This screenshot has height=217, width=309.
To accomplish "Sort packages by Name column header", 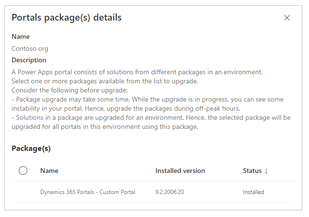I will click(49, 171).
